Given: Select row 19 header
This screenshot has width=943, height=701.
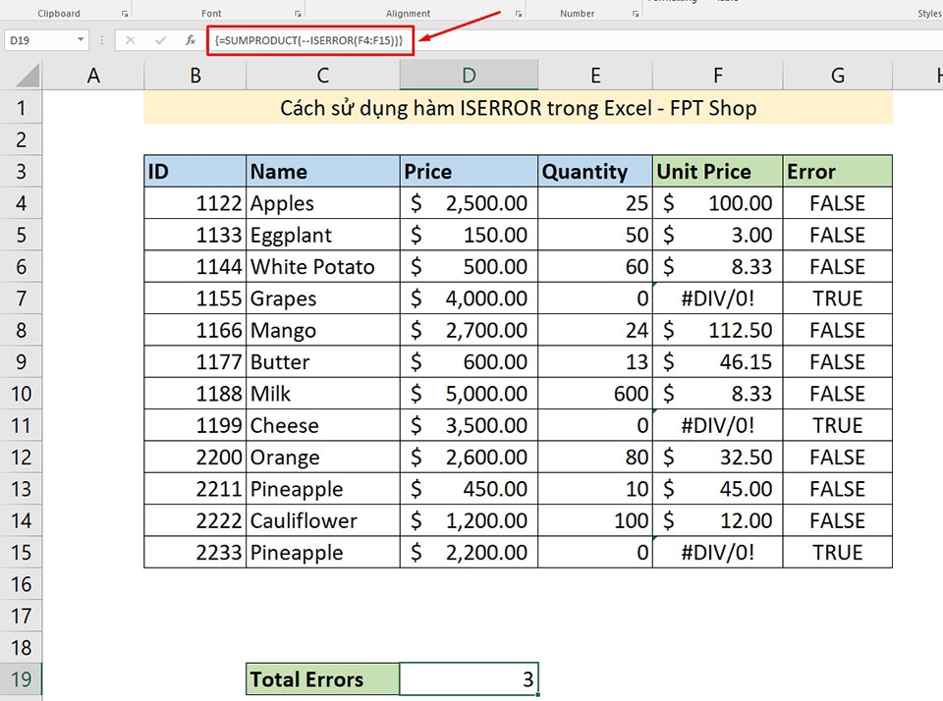Looking at the screenshot, I should pyautogui.click(x=22, y=678).
